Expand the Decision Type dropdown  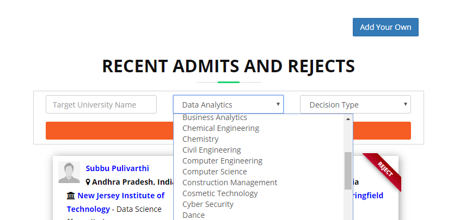(355, 104)
